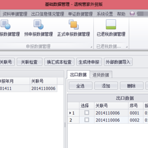148x148 pixels.
Task: Select cell 0001 in the 序号 column
Action: point(136,113)
